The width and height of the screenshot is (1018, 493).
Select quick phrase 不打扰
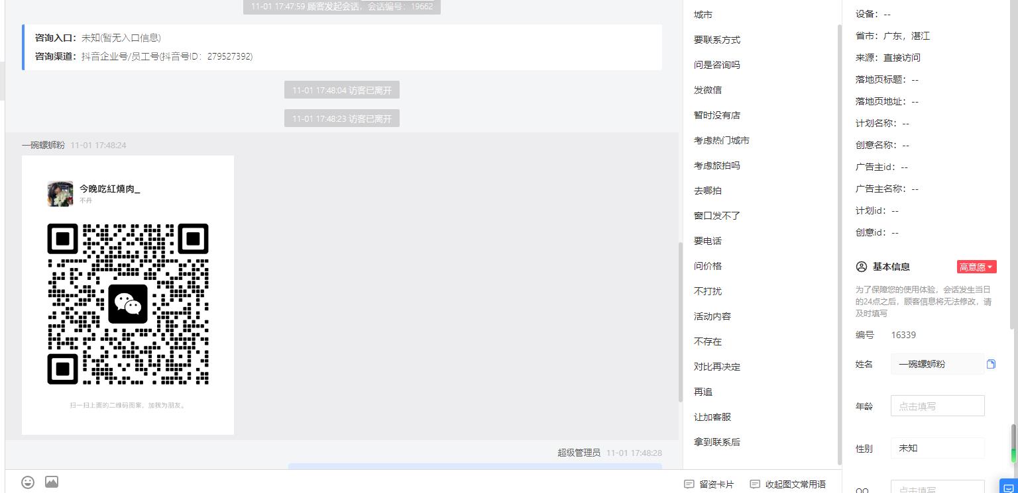coord(708,291)
